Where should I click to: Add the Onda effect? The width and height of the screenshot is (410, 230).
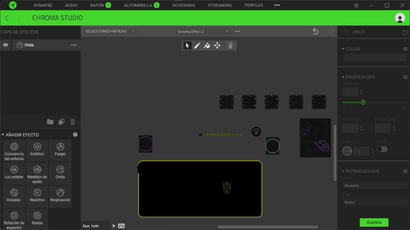[60, 174]
